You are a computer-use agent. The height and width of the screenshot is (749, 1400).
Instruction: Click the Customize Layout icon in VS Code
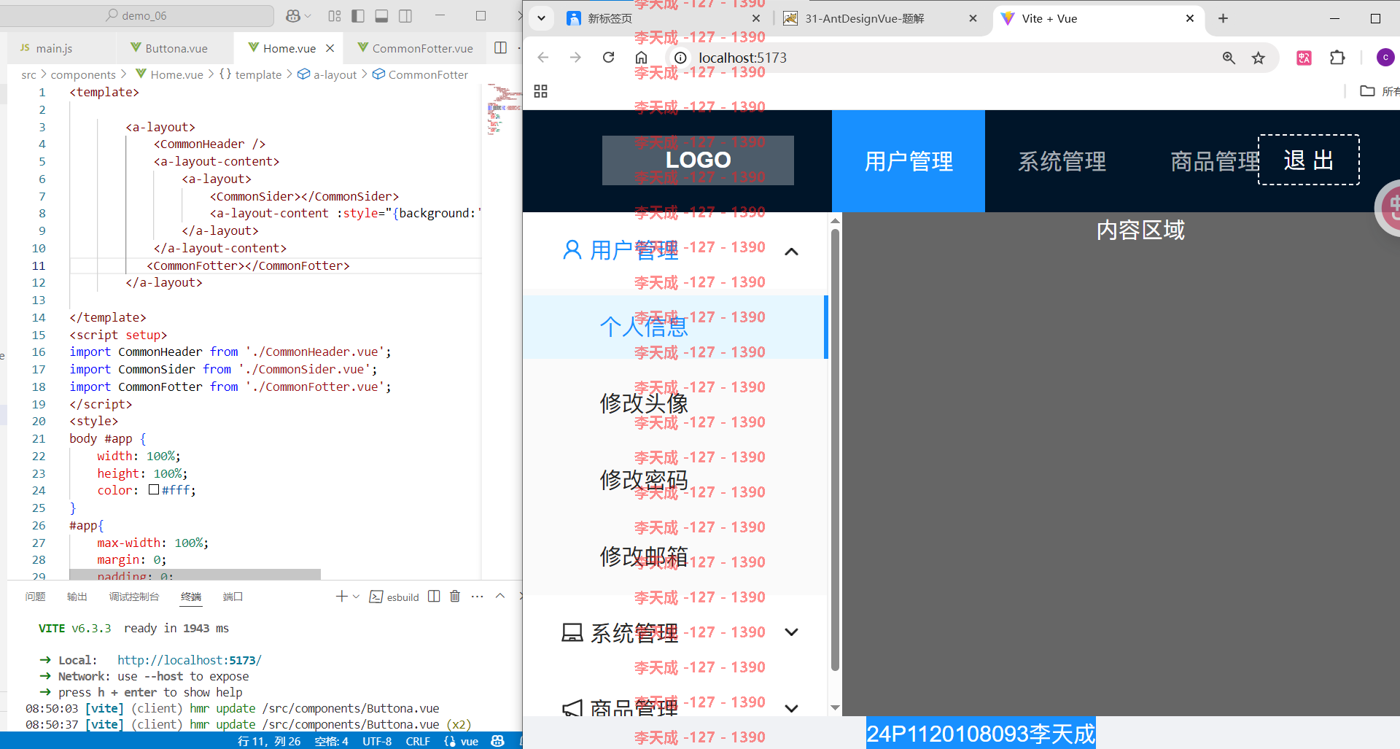[335, 15]
